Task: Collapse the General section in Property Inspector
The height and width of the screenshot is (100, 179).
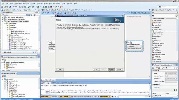Action: point(153,71)
